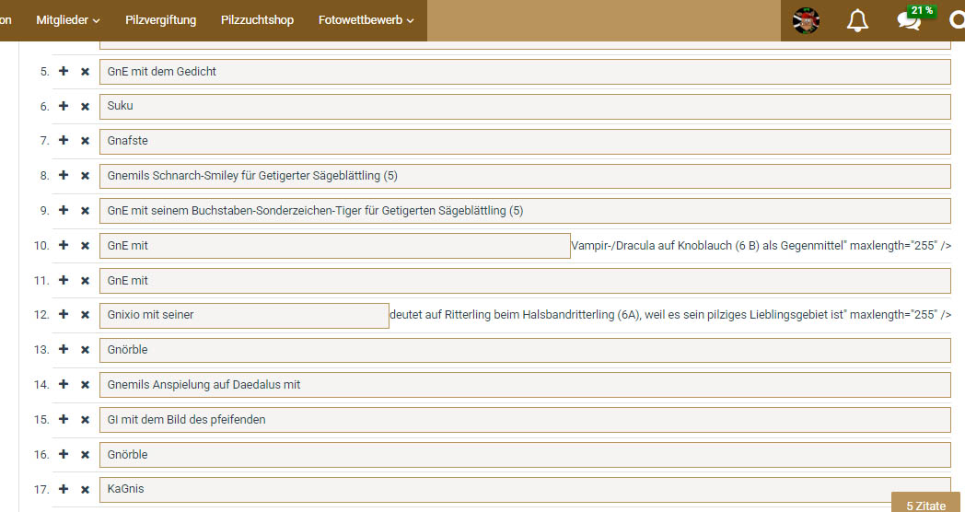The image size is (965, 512).
Task: Open the notifications bell icon
Action: click(x=857, y=20)
